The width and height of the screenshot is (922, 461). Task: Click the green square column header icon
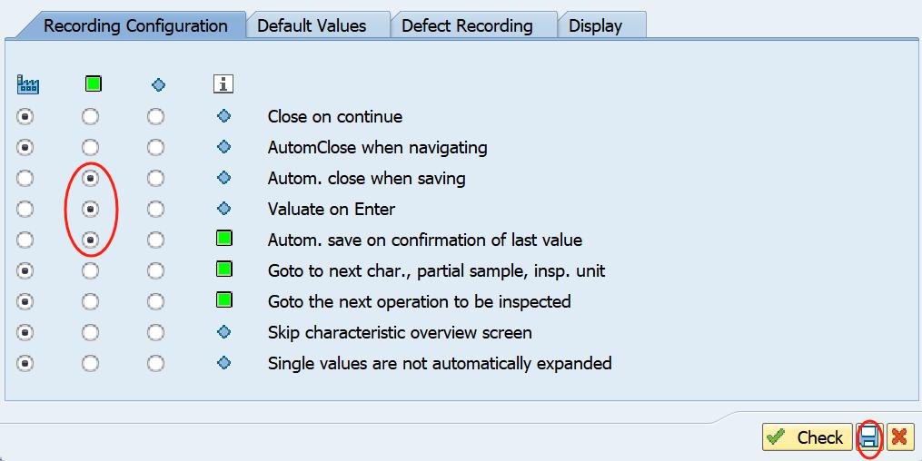point(93,84)
